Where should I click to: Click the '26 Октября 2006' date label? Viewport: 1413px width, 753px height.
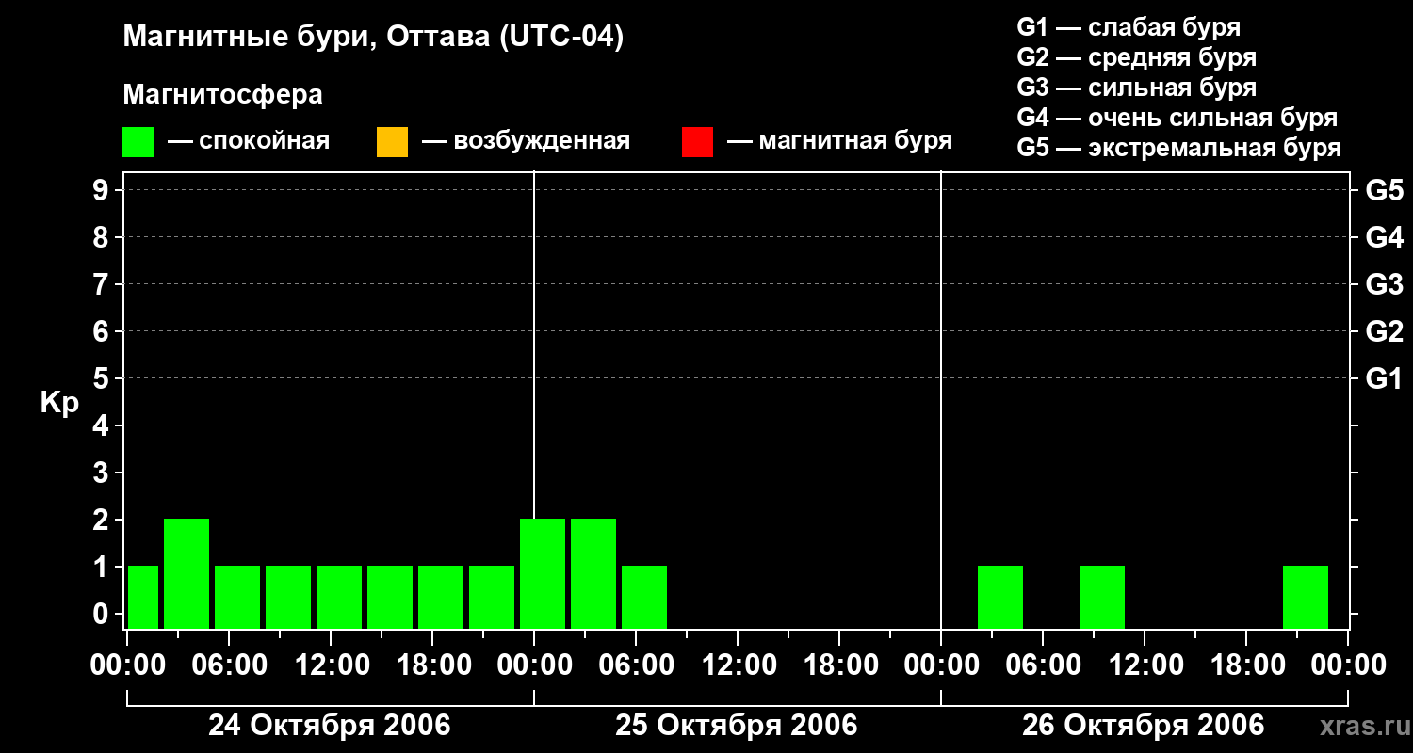coord(1144,726)
